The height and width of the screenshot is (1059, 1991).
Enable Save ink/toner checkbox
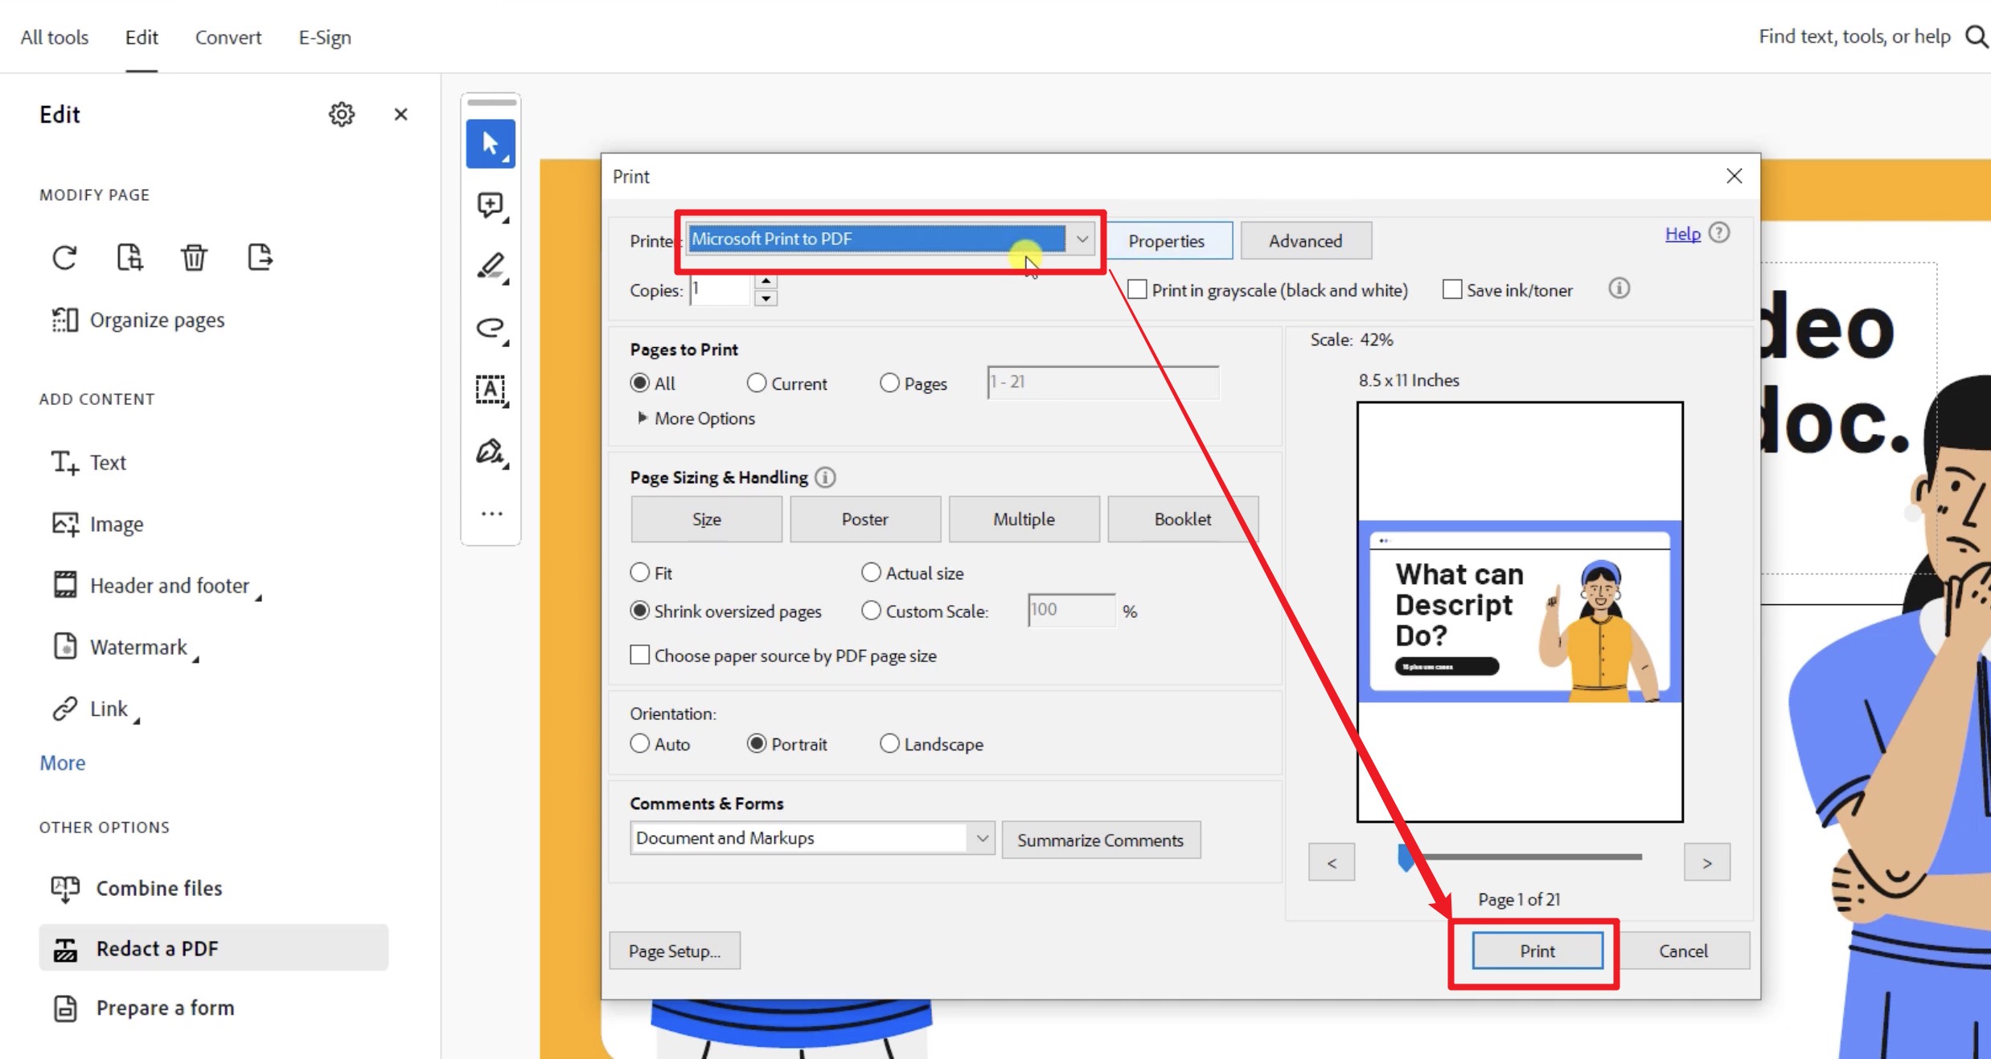(1452, 289)
